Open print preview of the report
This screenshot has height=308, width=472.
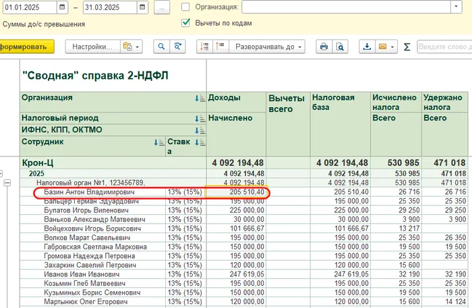pyautogui.click(x=341, y=47)
